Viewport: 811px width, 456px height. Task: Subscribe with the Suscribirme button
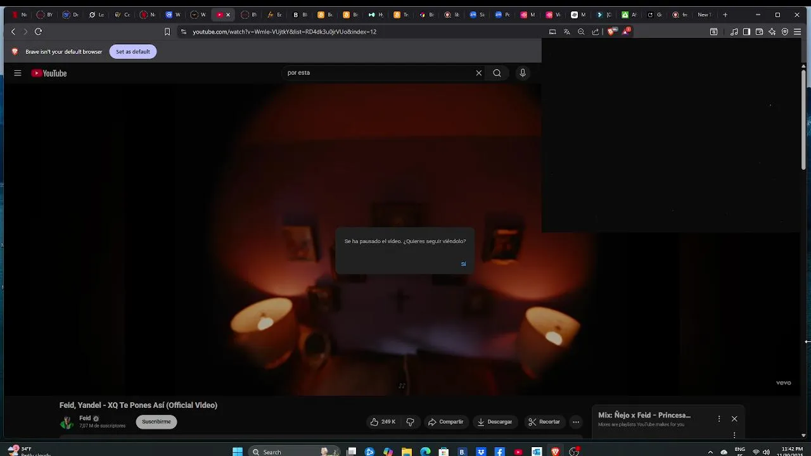[156, 422]
